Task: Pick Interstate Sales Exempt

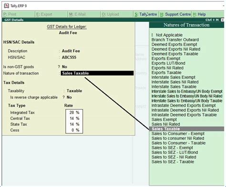Action: [173, 77]
